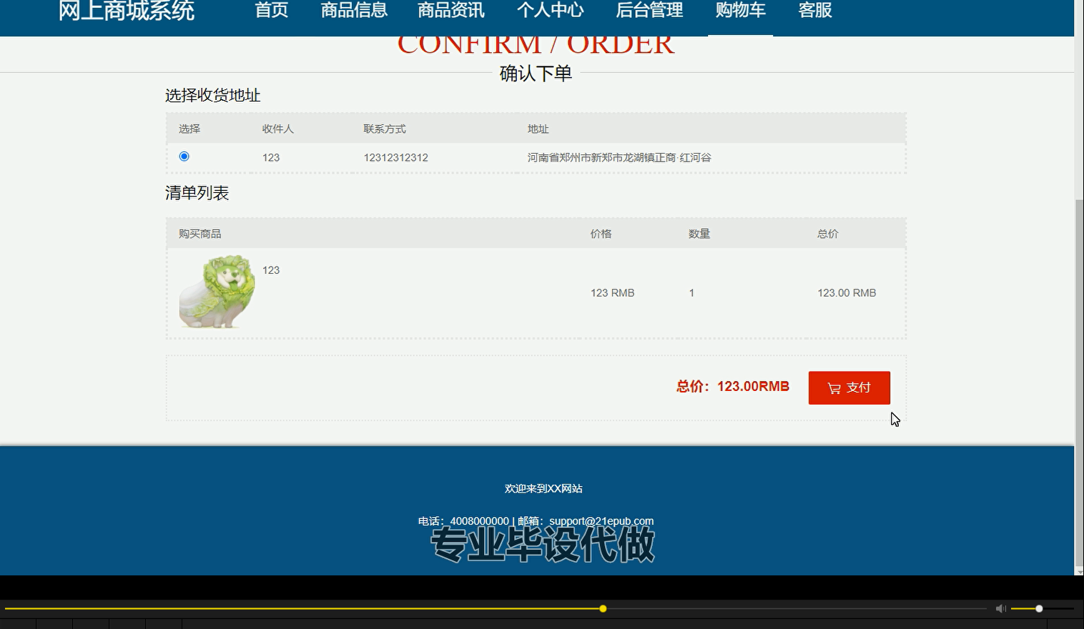The width and height of the screenshot is (1084, 629).
Task: Open the 商品资讯 navigation menu
Action: [450, 11]
